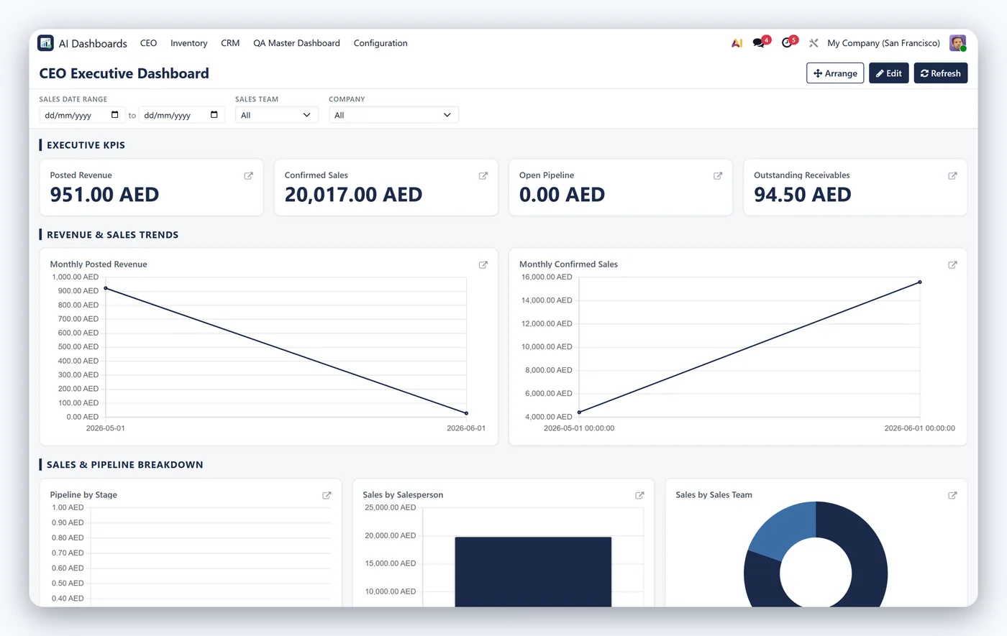Open the Inventory menu
This screenshot has height=636, width=1007.
pyautogui.click(x=188, y=43)
